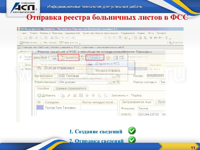Open the Действия menu of the registry form
Viewport: 200px width, 150px height.
point(41,57)
